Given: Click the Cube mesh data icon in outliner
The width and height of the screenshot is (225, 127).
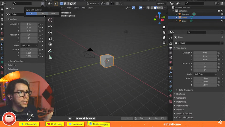Looking at the screenshot, I should (x=192, y=17).
